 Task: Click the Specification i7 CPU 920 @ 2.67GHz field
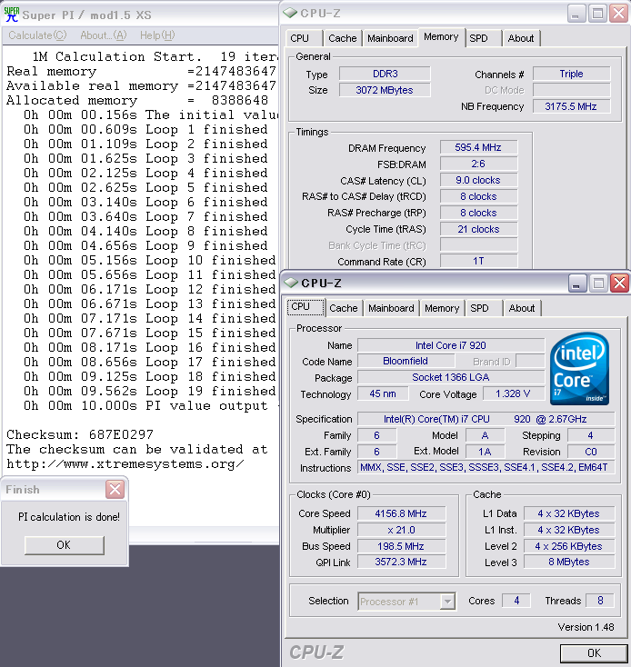pyautogui.click(x=486, y=419)
